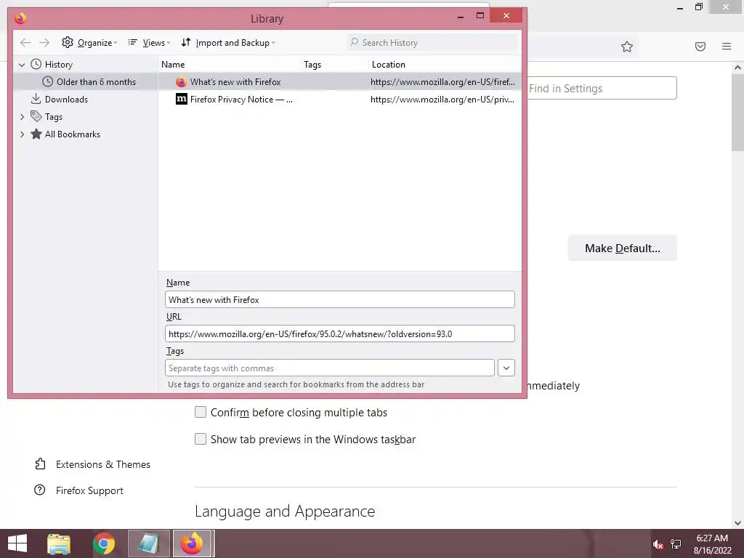The height and width of the screenshot is (558, 744).
Task: Edit the Name text field
Action: [x=340, y=299]
